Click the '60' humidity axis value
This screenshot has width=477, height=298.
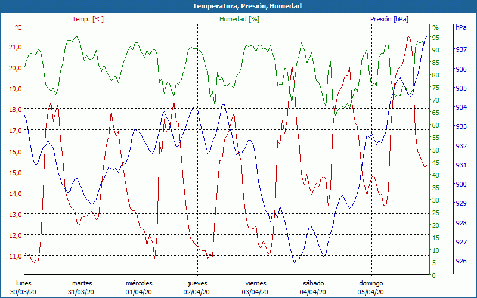click(435, 125)
